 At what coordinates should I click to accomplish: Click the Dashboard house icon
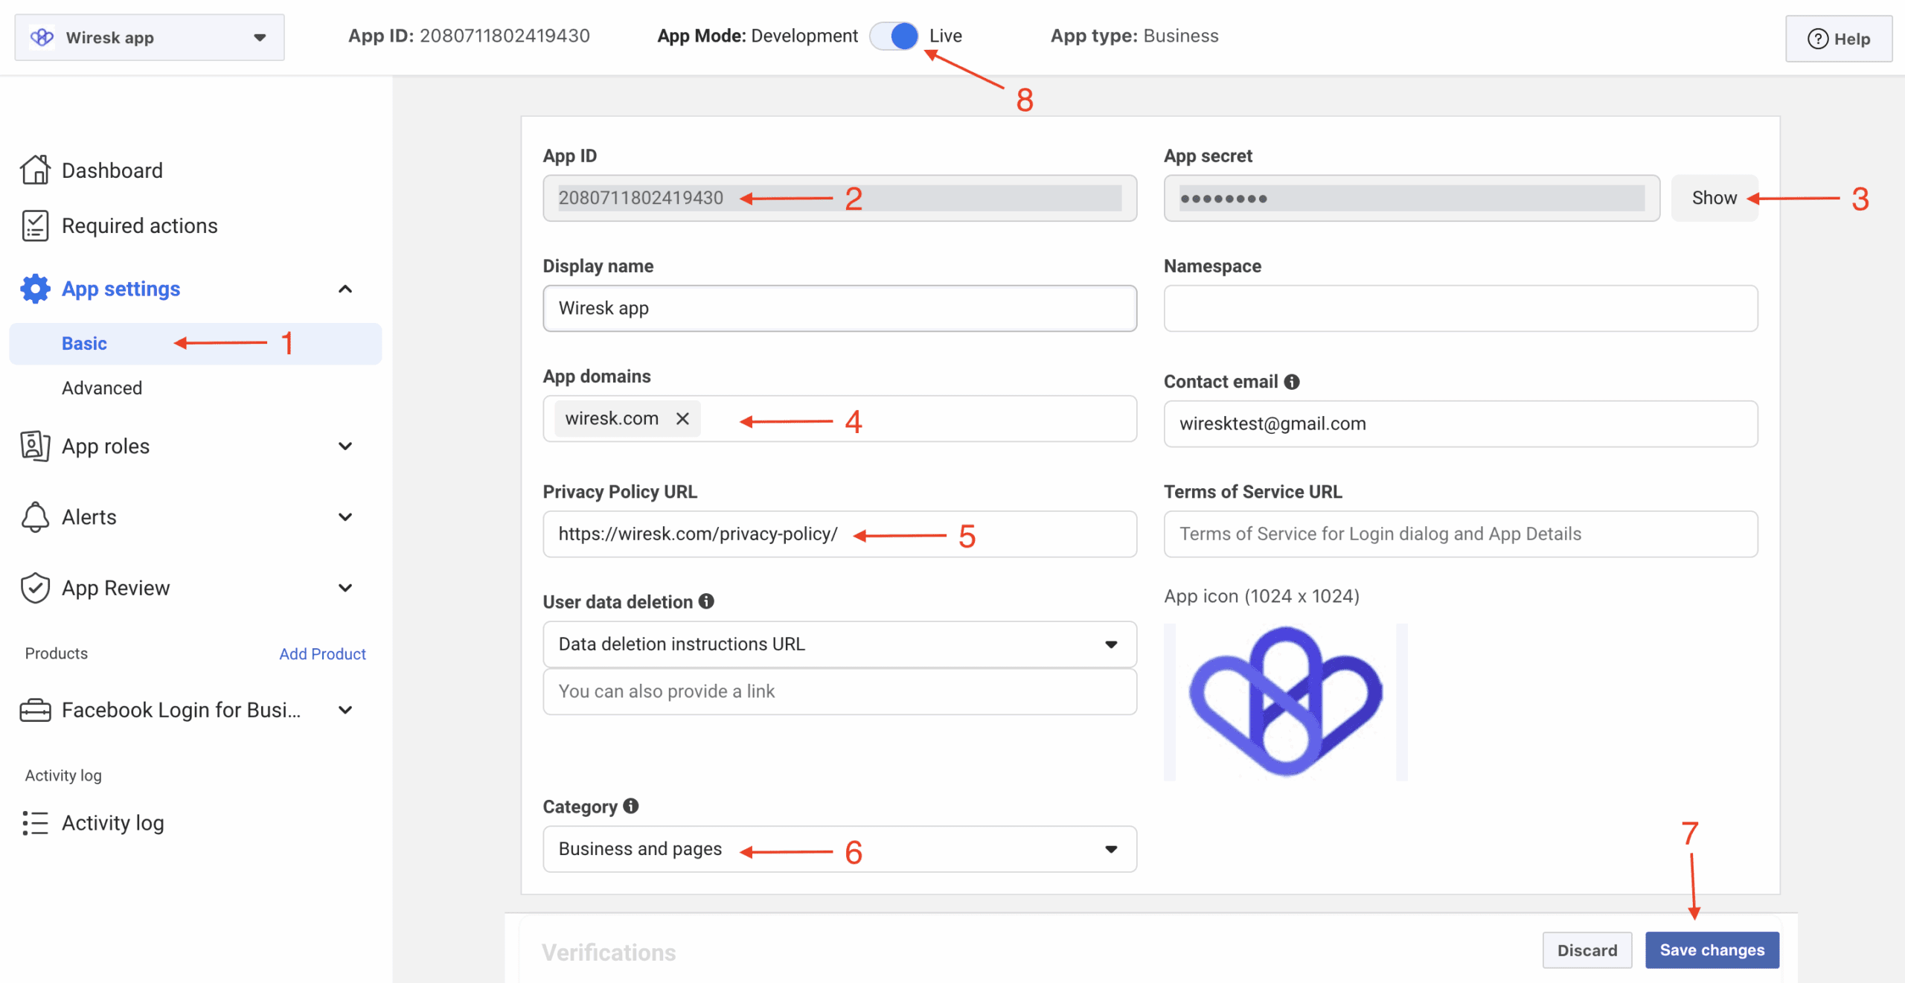35,170
